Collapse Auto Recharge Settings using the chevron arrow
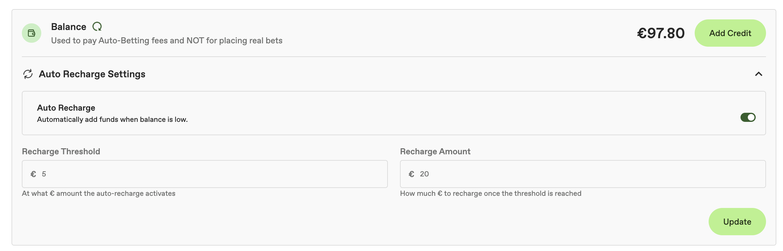 click(758, 74)
